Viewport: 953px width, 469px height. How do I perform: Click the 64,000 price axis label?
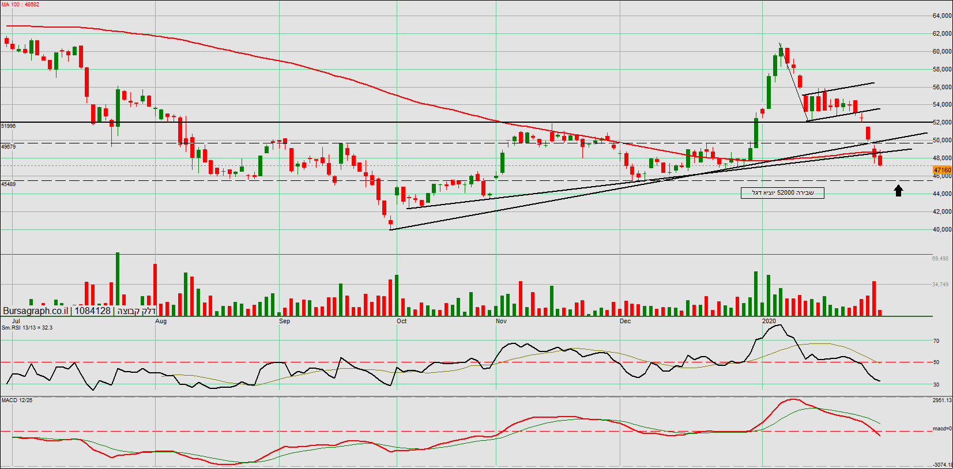pyautogui.click(x=942, y=16)
